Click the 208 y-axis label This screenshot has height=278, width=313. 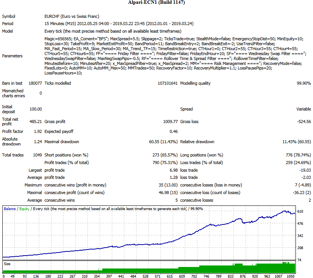(x=300, y=248)
